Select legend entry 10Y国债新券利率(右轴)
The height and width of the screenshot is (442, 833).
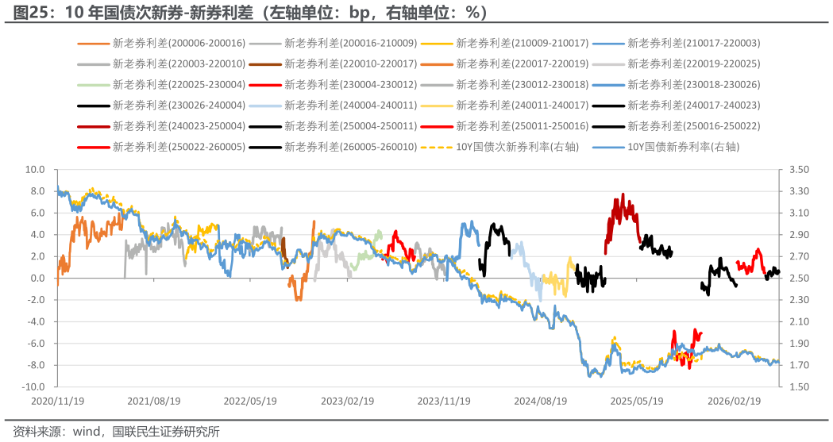(x=665, y=147)
